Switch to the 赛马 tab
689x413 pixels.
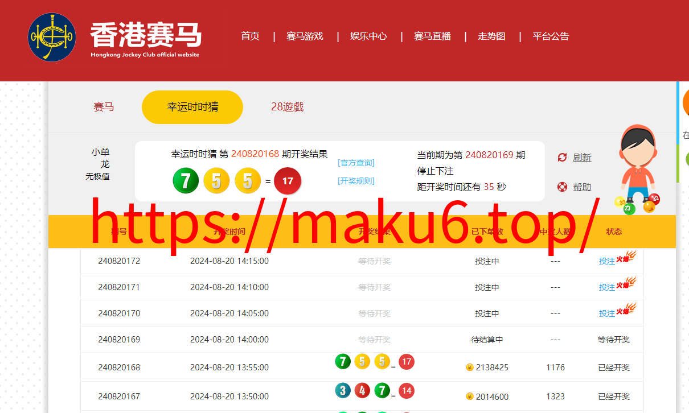coord(104,107)
